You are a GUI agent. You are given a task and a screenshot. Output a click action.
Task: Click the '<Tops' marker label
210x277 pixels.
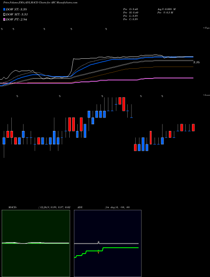click(x=207, y=28)
